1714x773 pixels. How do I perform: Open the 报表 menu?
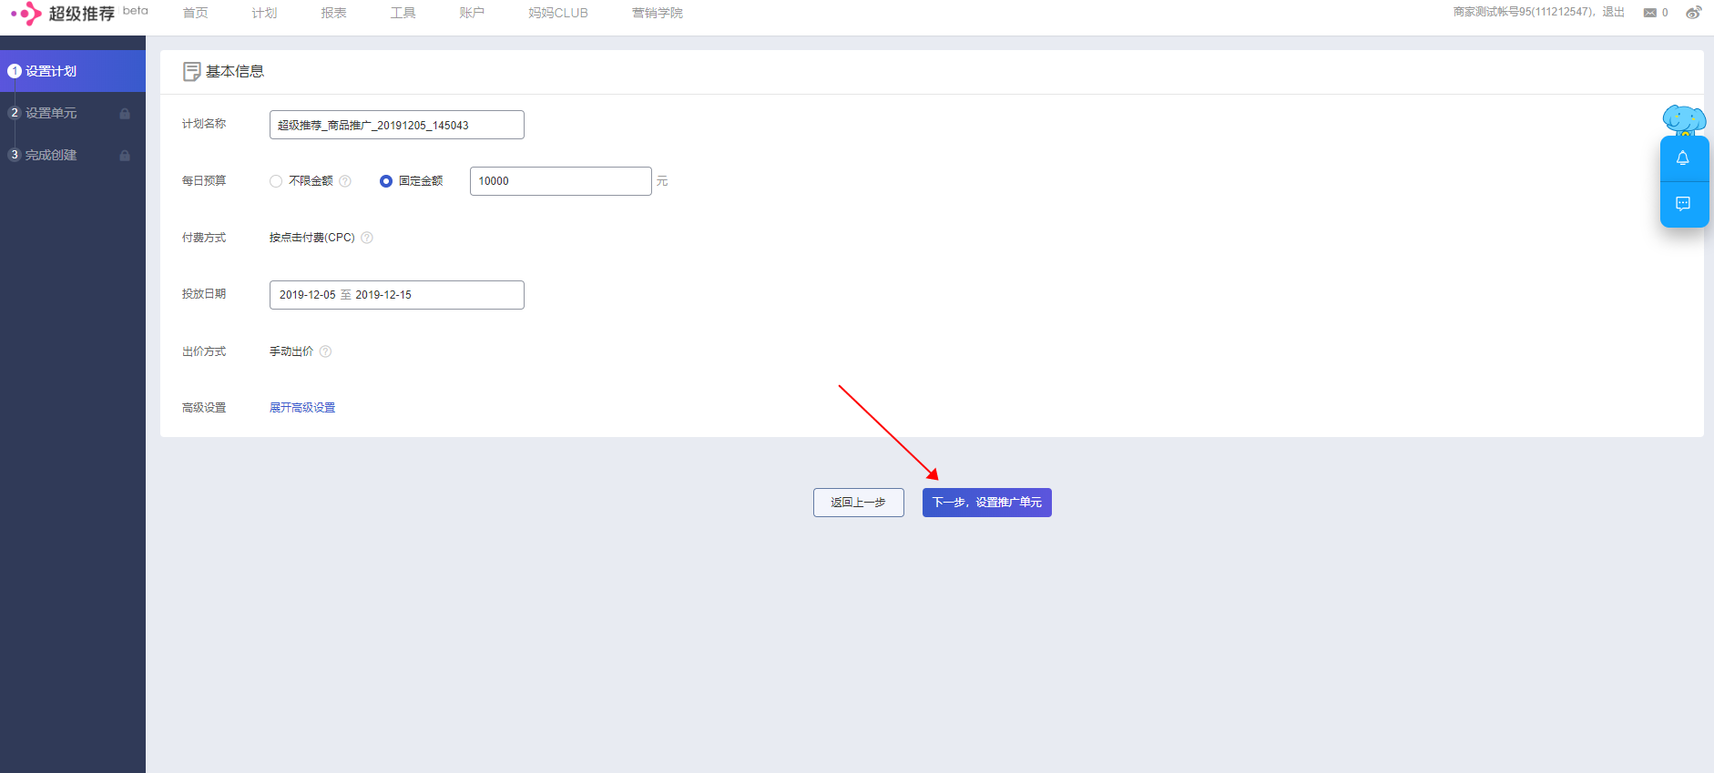[x=333, y=13]
